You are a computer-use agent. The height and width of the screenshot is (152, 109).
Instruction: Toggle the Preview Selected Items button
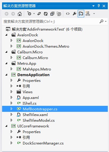pos(81,14)
